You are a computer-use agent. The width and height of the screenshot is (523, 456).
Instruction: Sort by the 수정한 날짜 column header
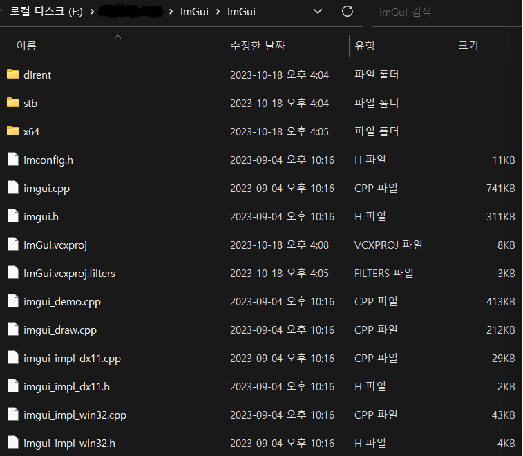(x=258, y=46)
